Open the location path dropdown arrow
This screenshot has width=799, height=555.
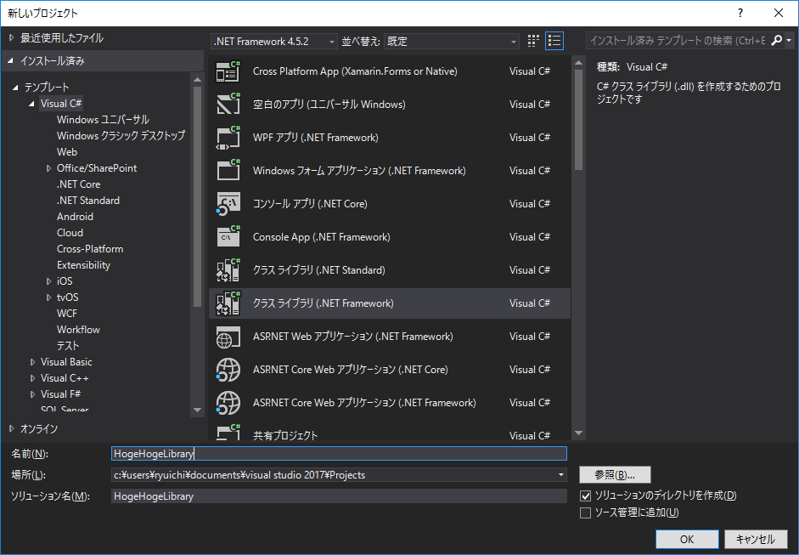coord(561,475)
